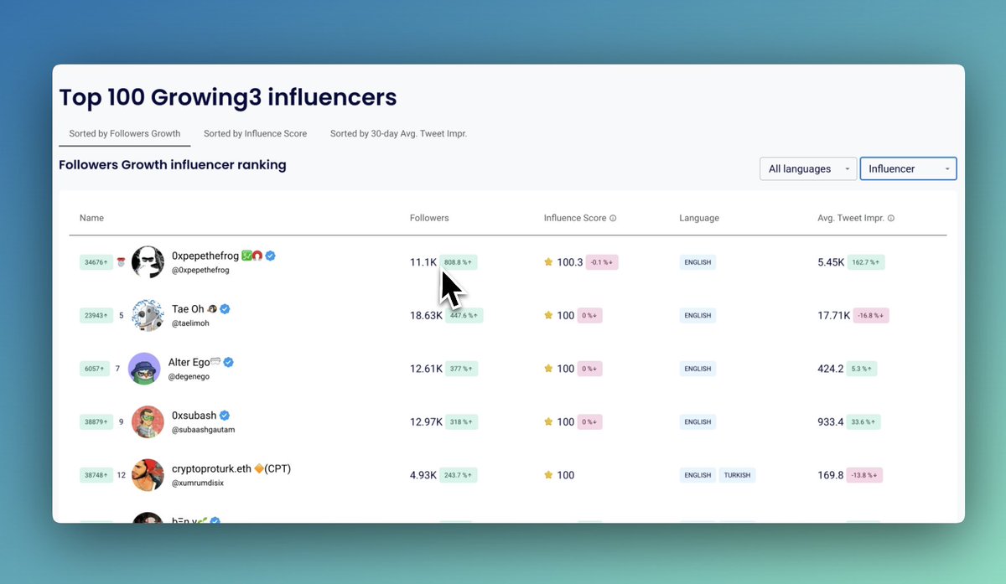Open Alter Ego's profile avatar
Viewport: 1006px width, 584px height.
[144, 369]
